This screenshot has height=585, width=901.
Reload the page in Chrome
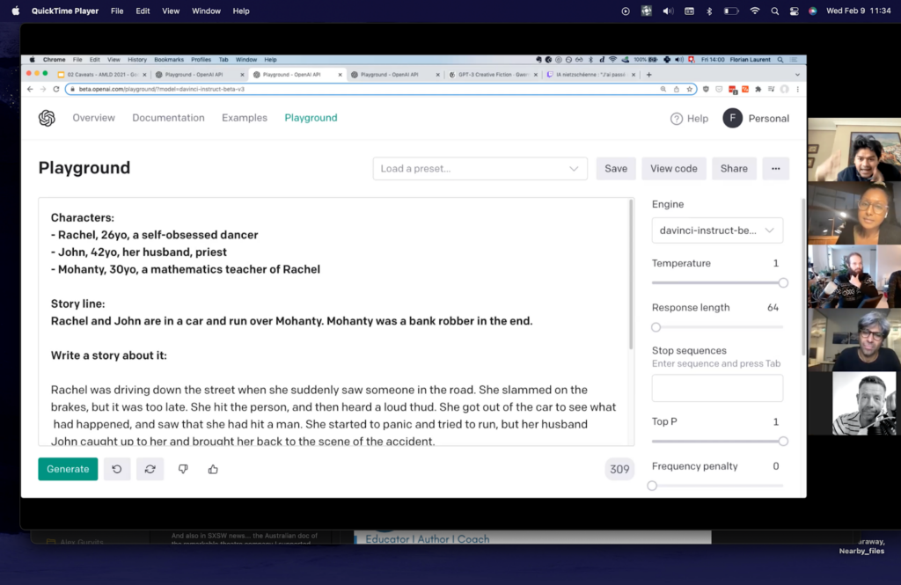coord(55,89)
